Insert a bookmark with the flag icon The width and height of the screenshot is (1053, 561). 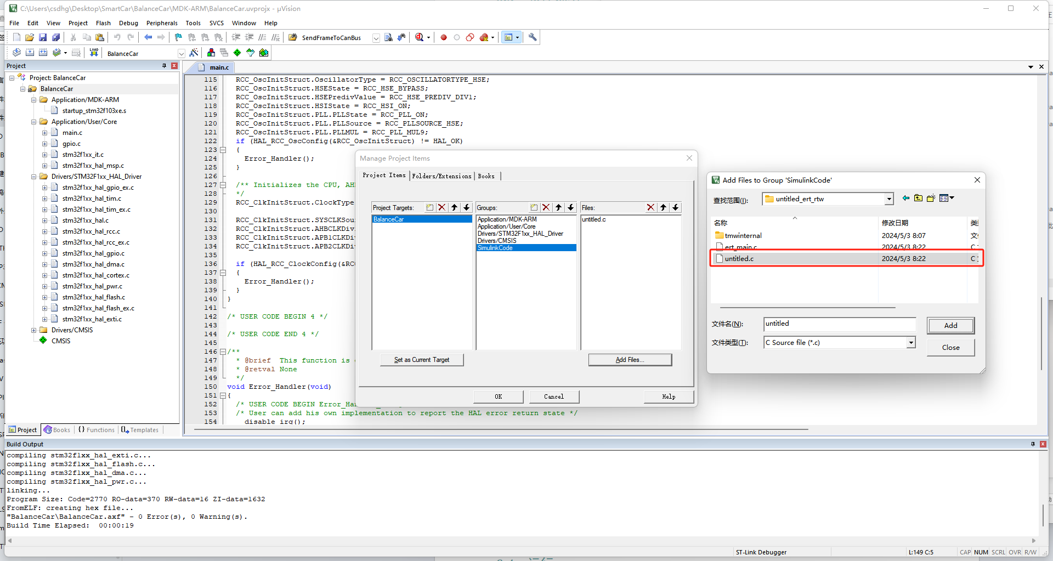click(178, 37)
